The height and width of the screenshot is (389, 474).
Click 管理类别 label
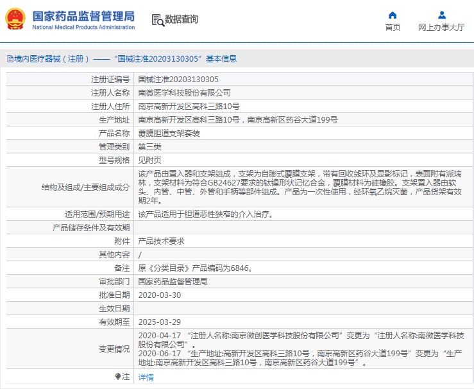pos(114,147)
